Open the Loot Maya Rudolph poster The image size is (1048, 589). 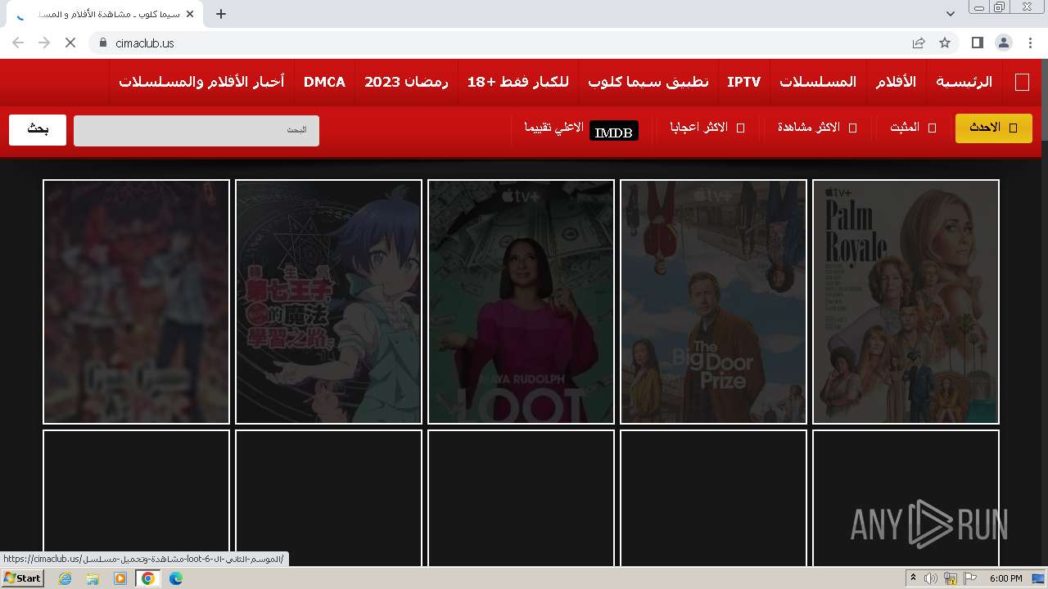(521, 302)
